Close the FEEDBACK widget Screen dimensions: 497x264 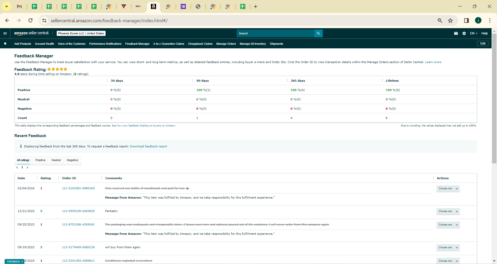point(22,262)
